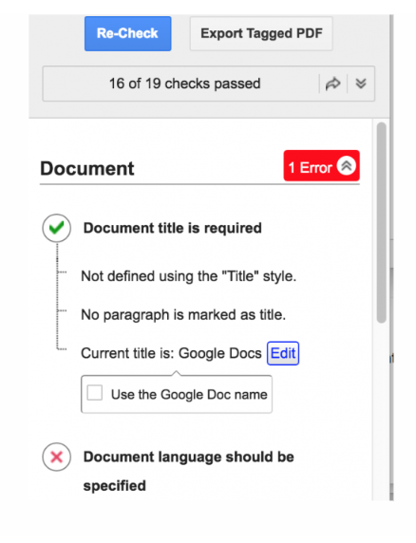The image size is (416, 543).
Task: Select 'Document language should be specified' heading
Action: [x=189, y=471]
